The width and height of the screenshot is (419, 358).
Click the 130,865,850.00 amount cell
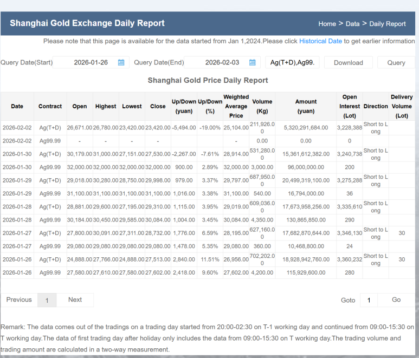(x=306, y=220)
